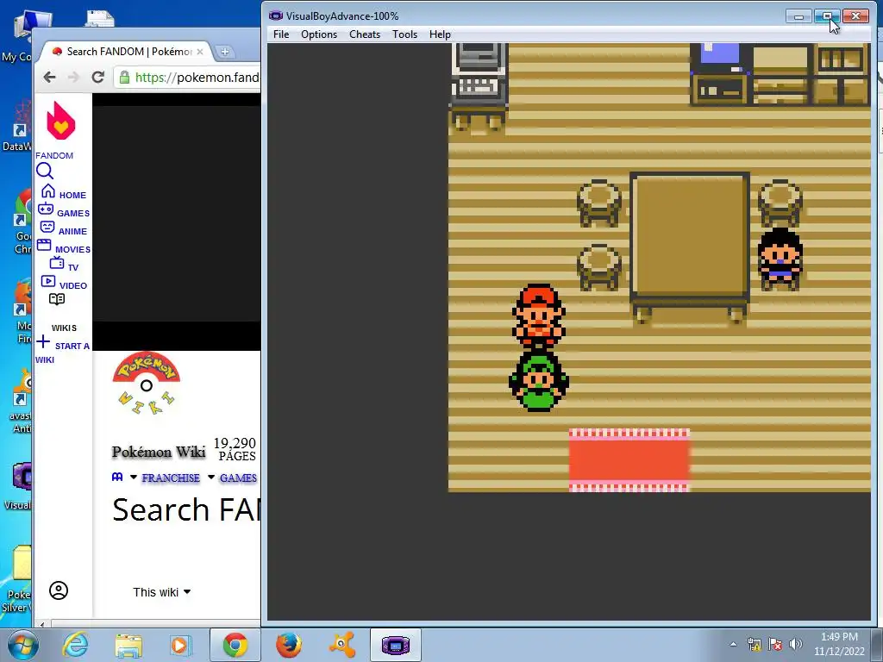883x662 pixels.
Task: Reload the page in Chrome
Action: pos(98,77)
